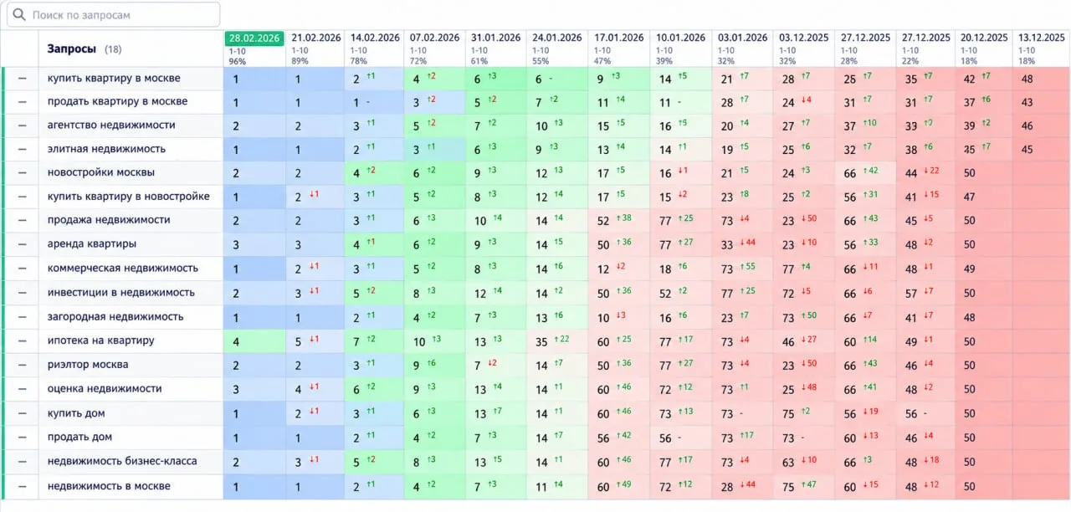Image resolution: width=1071 pixels, height=512 pixels.
Task: Click the dash icon beside 'продать дом'
Action: [22, 437]
